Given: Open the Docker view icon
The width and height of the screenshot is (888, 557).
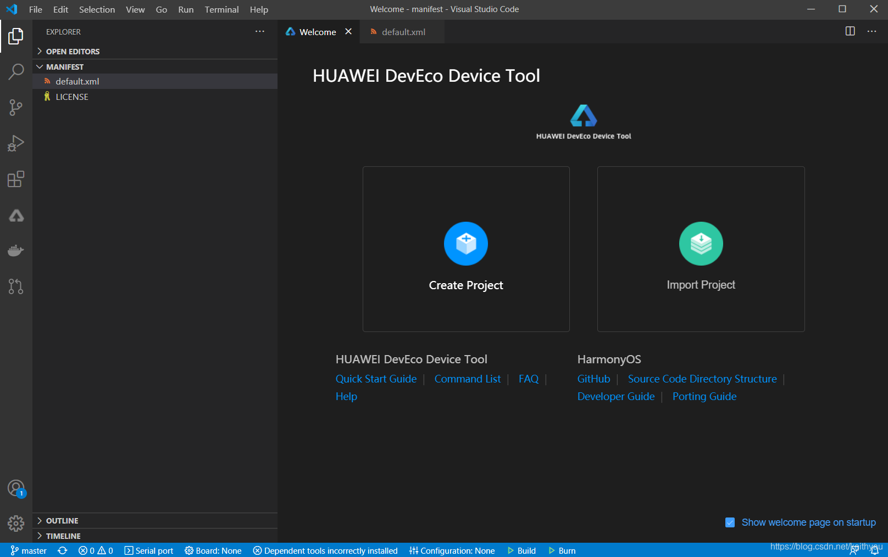Looking at the screenshot, I should (16, 251).
